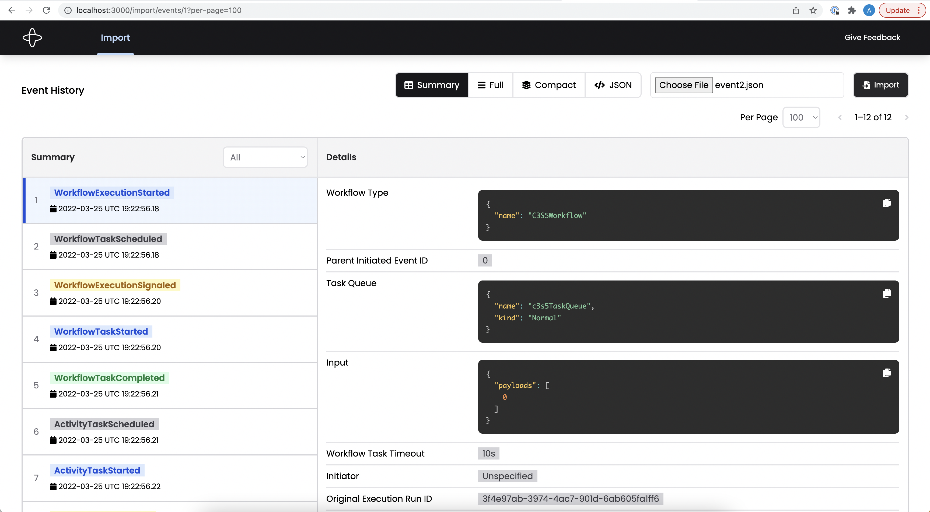Go back with browser back arrow
This screenshot has width=930, height=512.
[x=12, y=10]
